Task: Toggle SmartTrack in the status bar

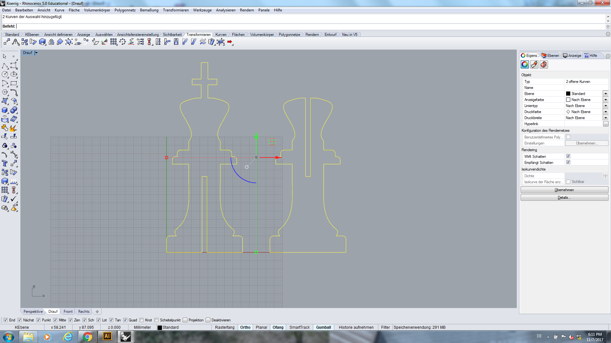Action: tap(299, 327)
